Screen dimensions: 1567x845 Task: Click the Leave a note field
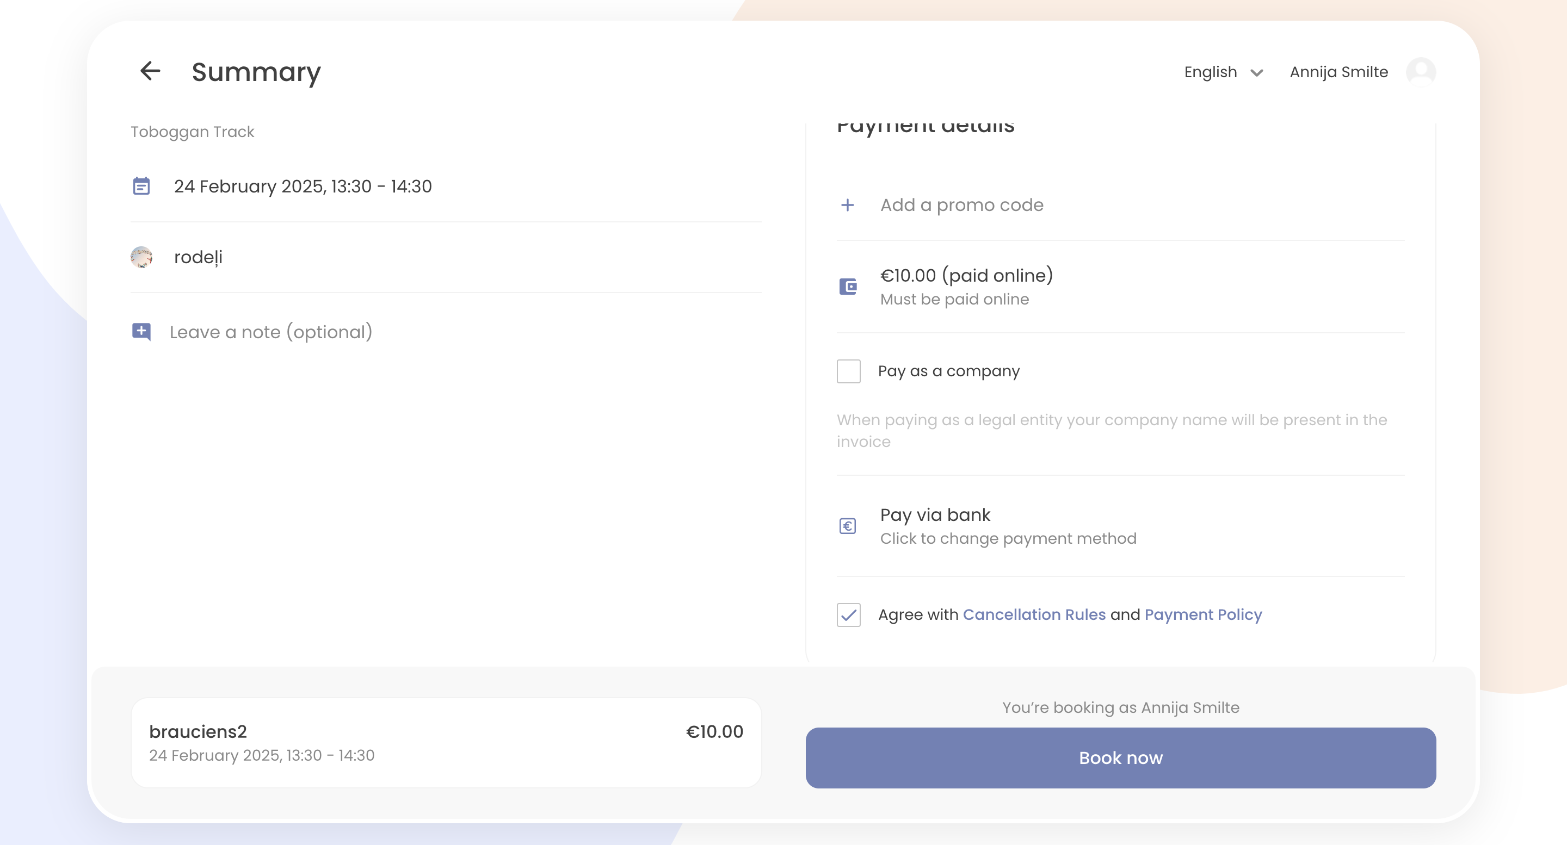pyautogui.click(x=271, y=332)
